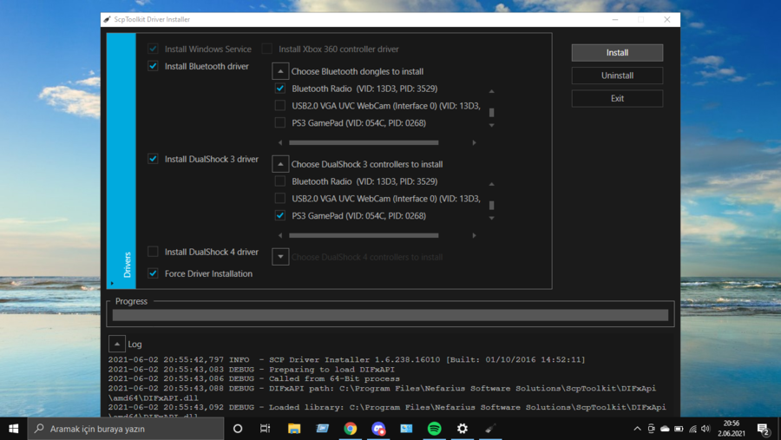The height and width of the screenshot is (440, 781).
Task: Collapse Choose Bluetooth dongles to install
Action: coord(280,71)
